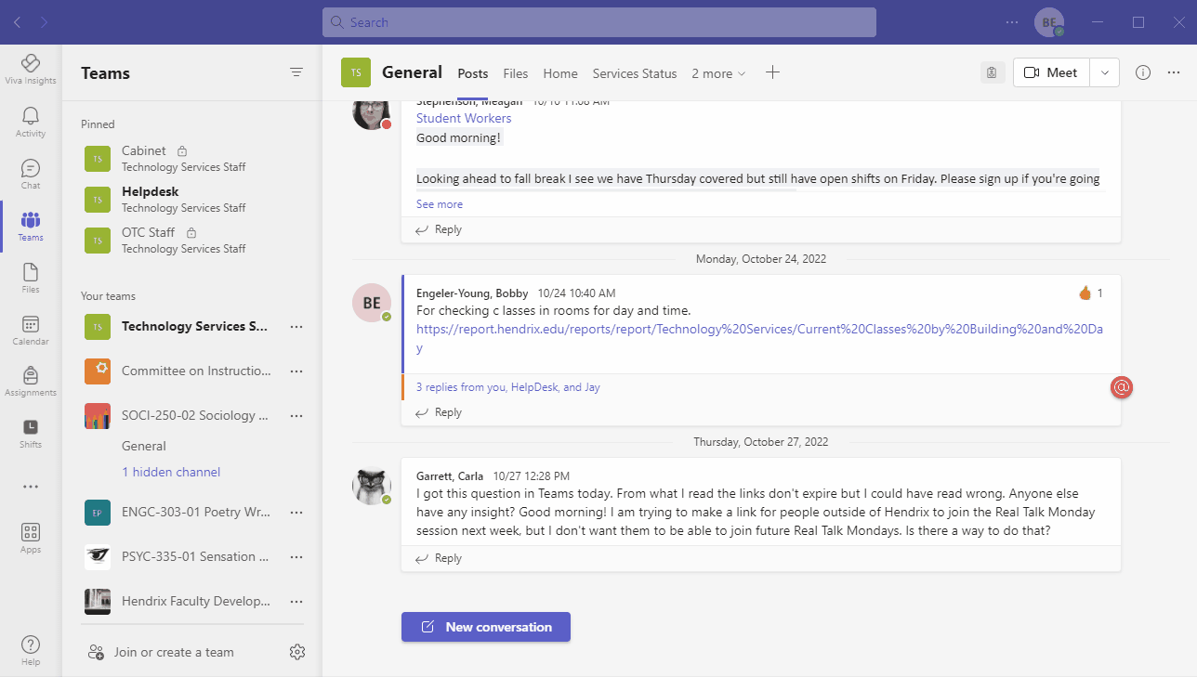Open more options for ENGC-303-01 Poetry team

[296, 513]
